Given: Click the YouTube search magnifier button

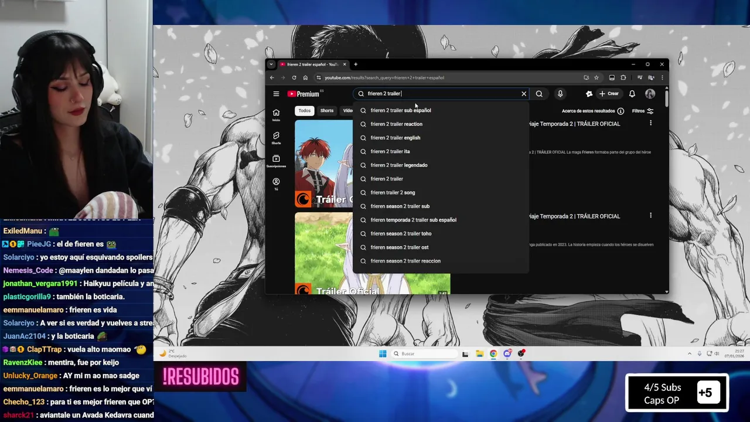Looking at the screenshot, I should [x=539, y=94].
